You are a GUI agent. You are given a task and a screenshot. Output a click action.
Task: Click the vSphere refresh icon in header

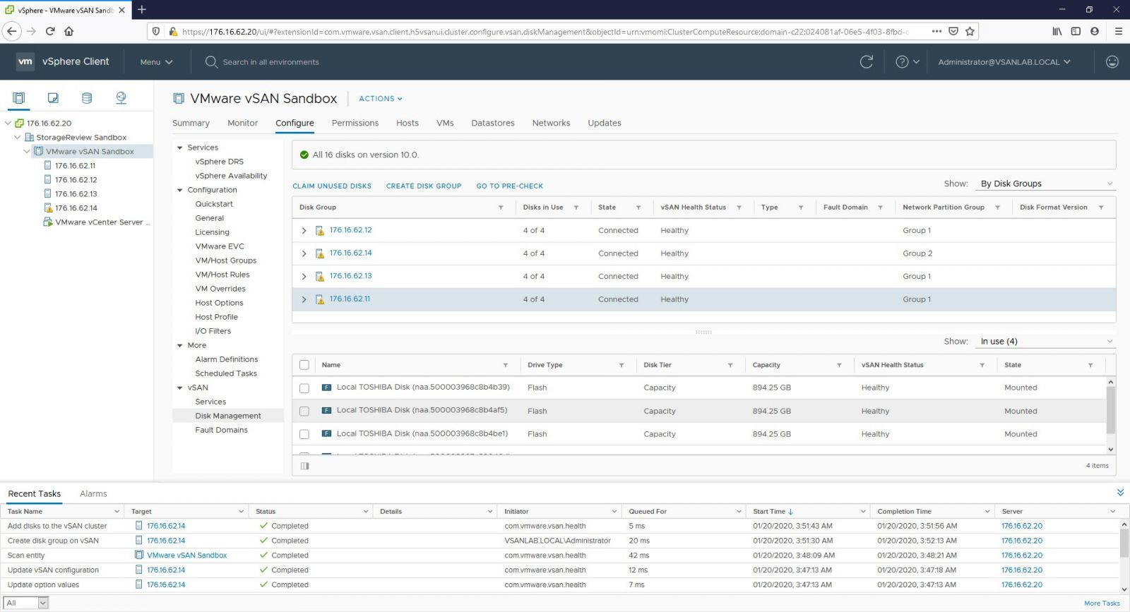pyautogui.click(x=867, y=62)
